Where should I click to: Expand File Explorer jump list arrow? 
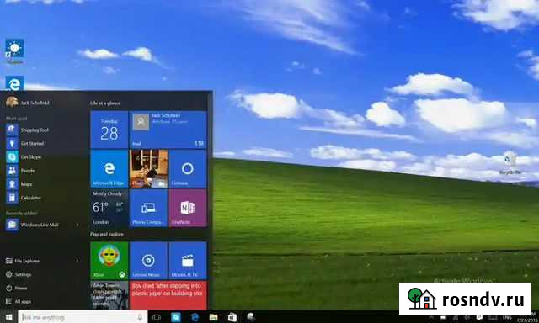pyautogui.click(x=77, y=261)
